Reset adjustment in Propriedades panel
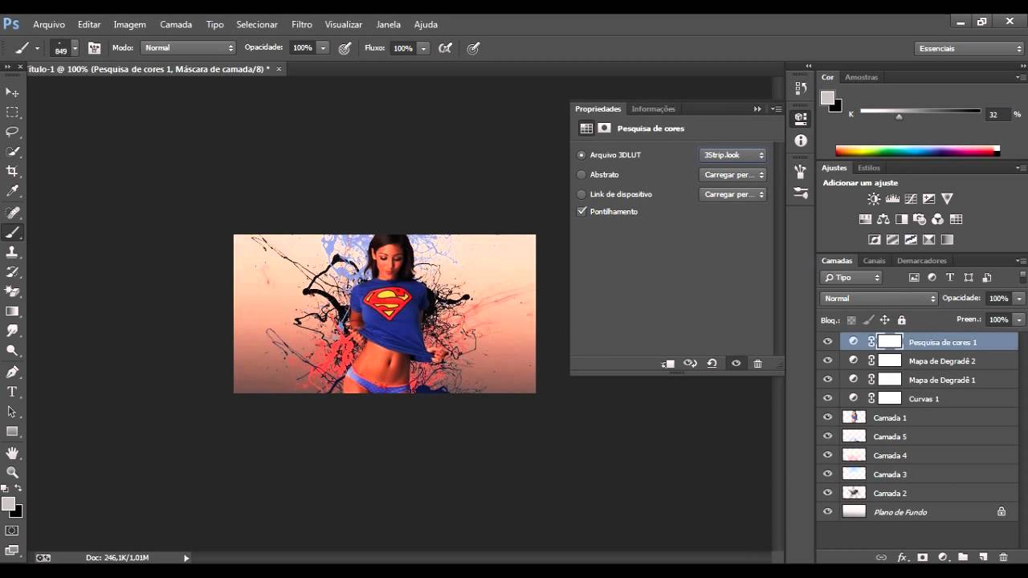The height and width of the screenshot is (578, 1028). pyautogui.click(x=712, y=364)
